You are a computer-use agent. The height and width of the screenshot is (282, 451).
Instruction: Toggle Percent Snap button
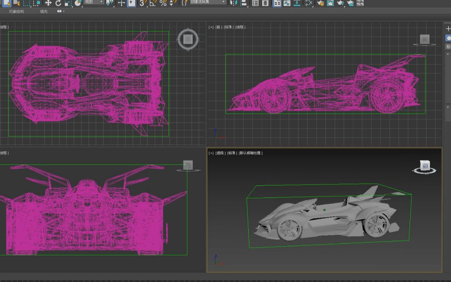coord(163,3)
